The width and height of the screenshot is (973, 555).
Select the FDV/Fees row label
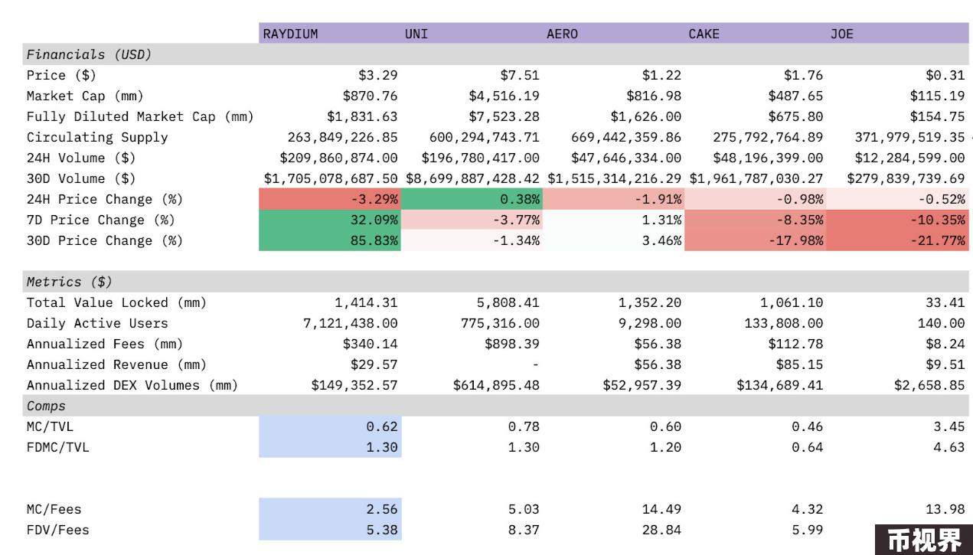58,530
